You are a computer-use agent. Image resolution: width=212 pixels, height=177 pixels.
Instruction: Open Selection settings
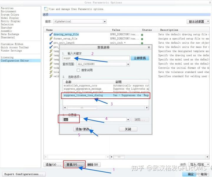[x=7, y=24]
